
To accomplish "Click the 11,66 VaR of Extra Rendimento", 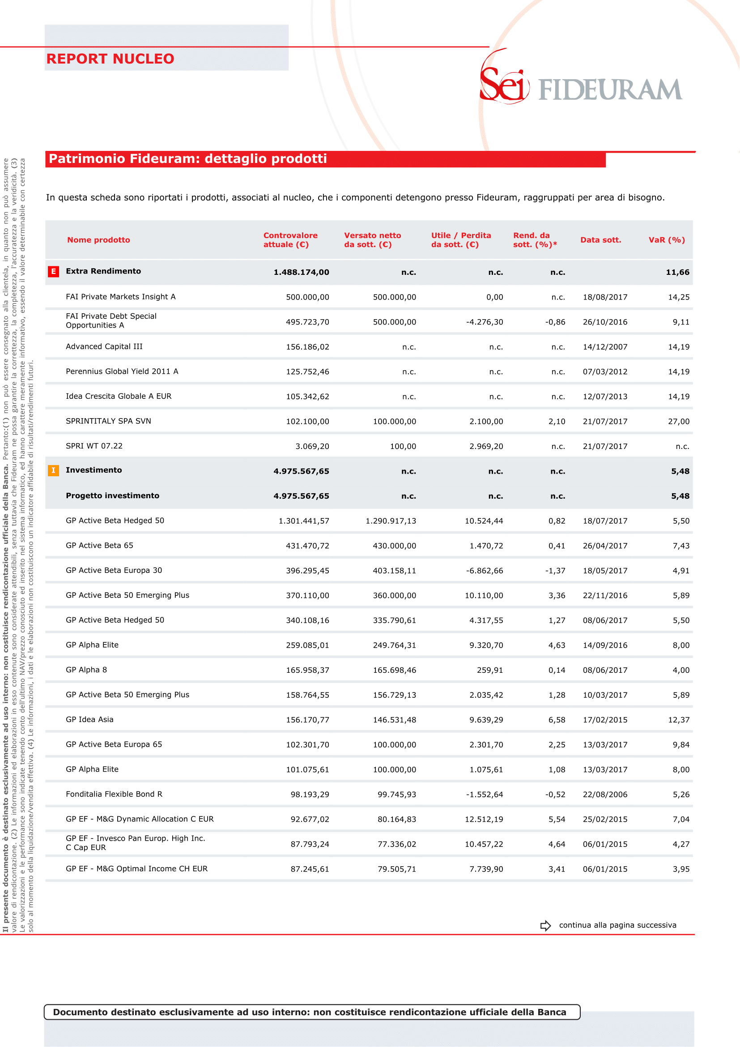I will [x=677, y=272].
